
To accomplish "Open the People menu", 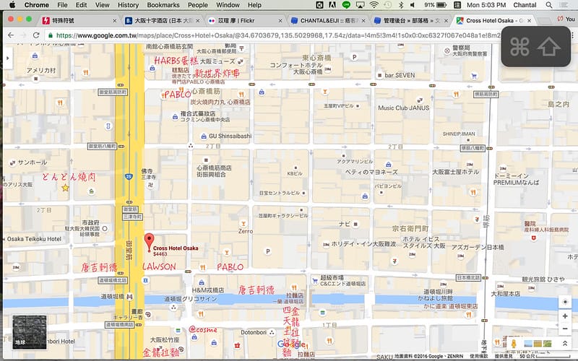I will tap(197, 5).
